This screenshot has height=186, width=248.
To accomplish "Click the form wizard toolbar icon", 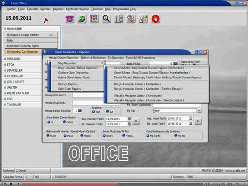I will (x=94, y=19).
